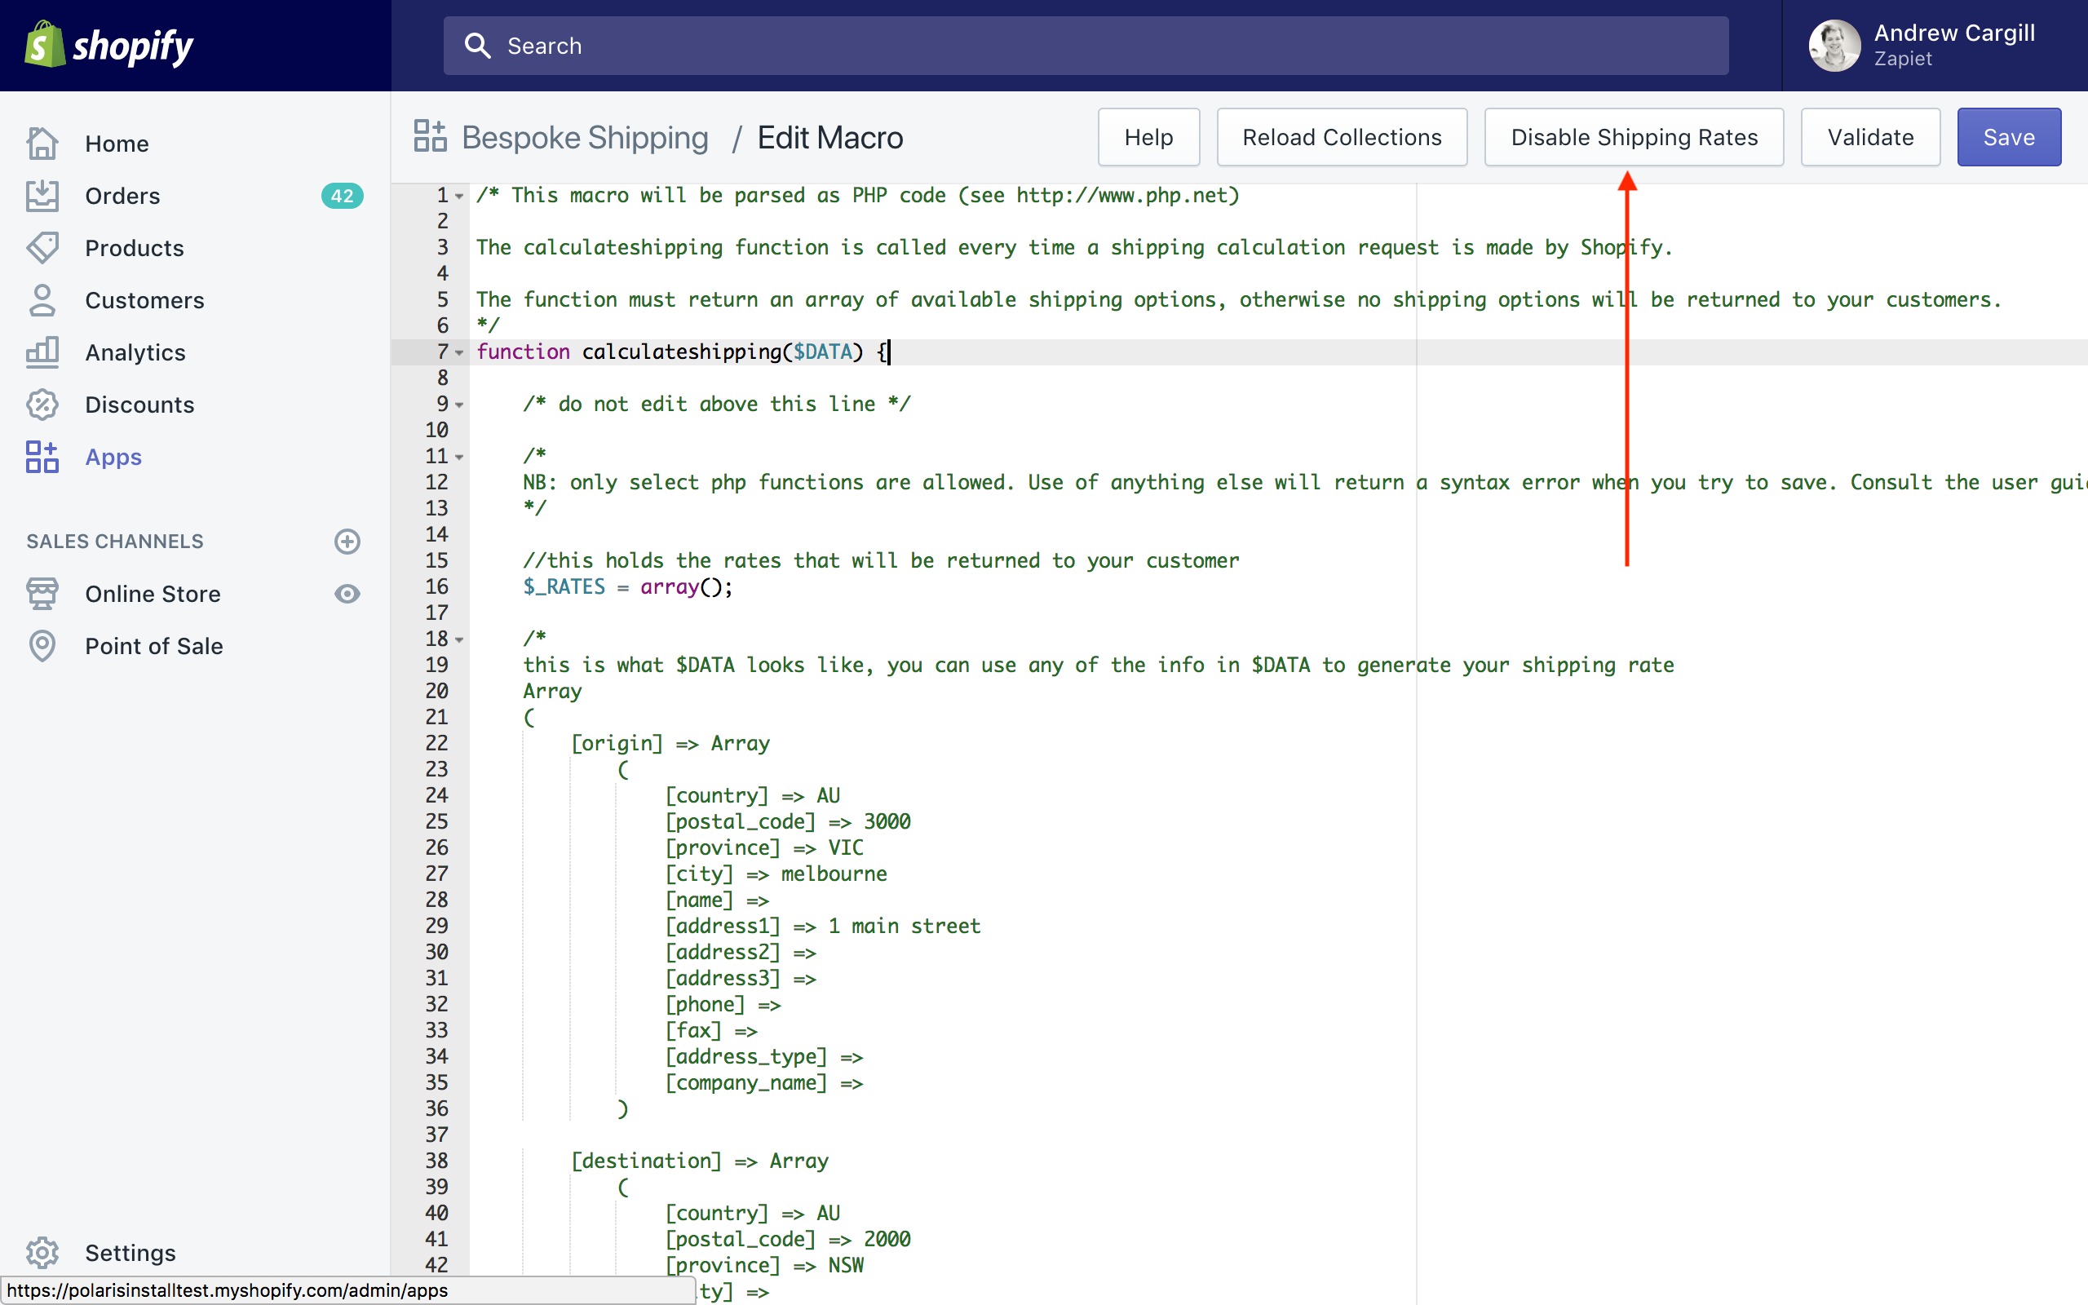The width and height of the screenshot is (2088, 1305).
Task: Add a sales channel with plus icon
Action: [347, 541]
